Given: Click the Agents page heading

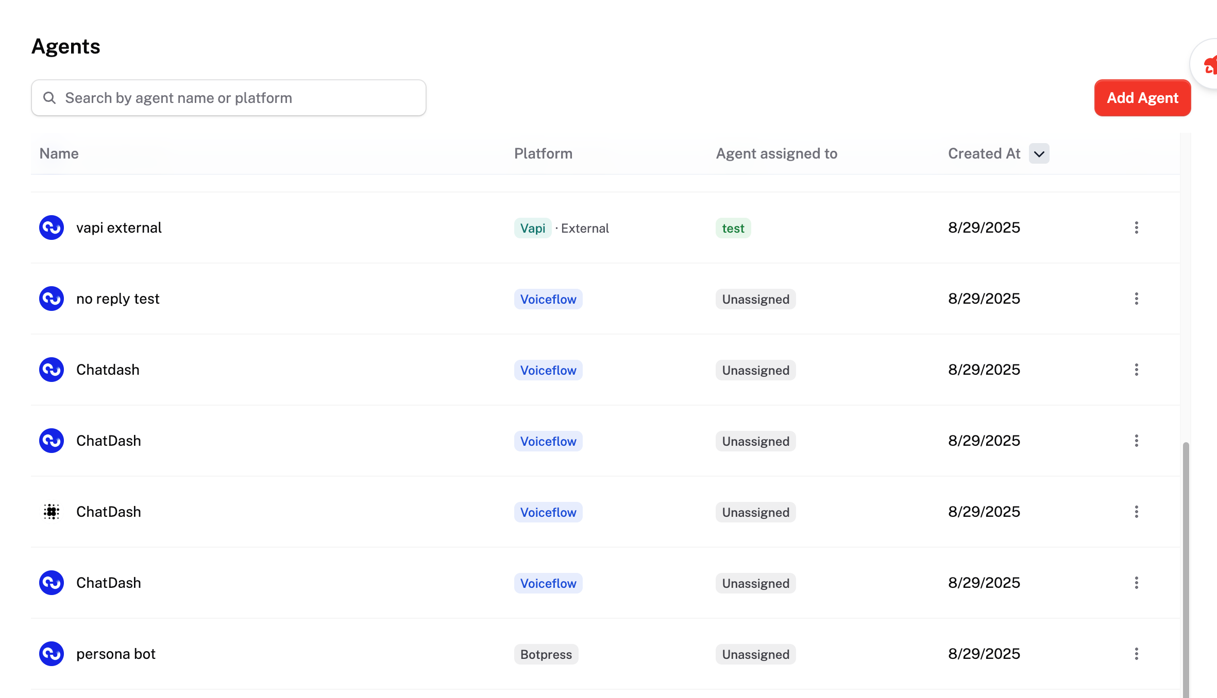Looking at the screenshot, I should click(x=66, y=46).
